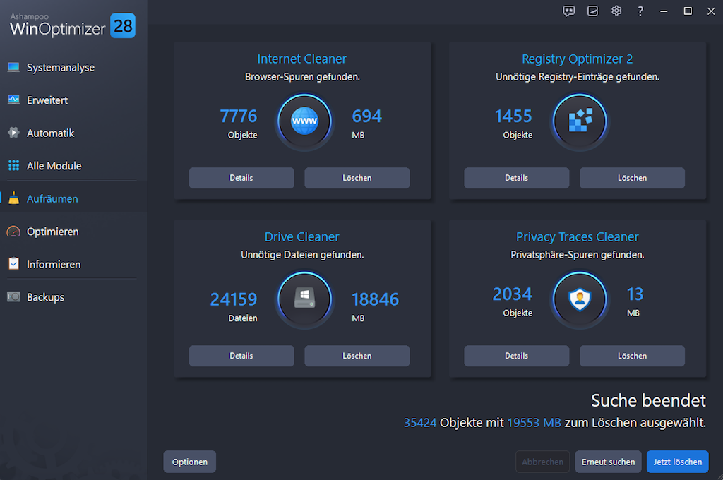Open Details for Privacy Traces Cleaner
Viewport: 723px width, 480px height.
click(x=516, y=356)
